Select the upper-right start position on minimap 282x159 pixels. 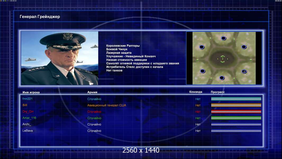[x=244, y=47]
